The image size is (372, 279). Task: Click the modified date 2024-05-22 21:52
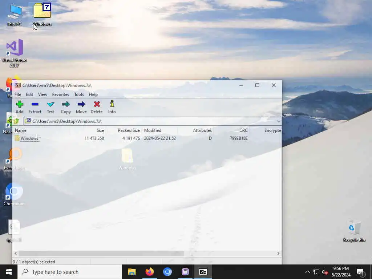pos(160,138)
